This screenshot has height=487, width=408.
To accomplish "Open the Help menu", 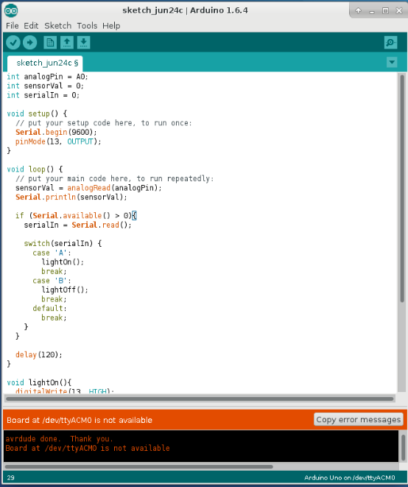I will (111, 26).
